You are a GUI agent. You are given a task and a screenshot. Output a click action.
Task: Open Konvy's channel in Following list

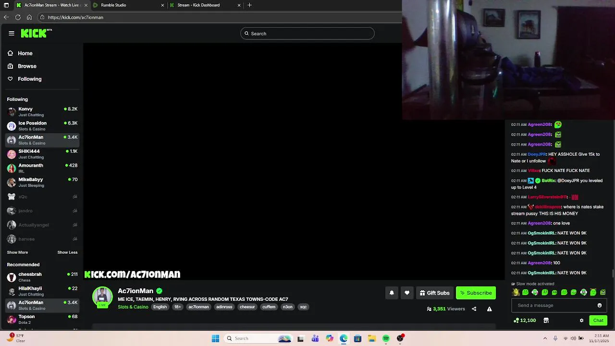coord(42,111)
